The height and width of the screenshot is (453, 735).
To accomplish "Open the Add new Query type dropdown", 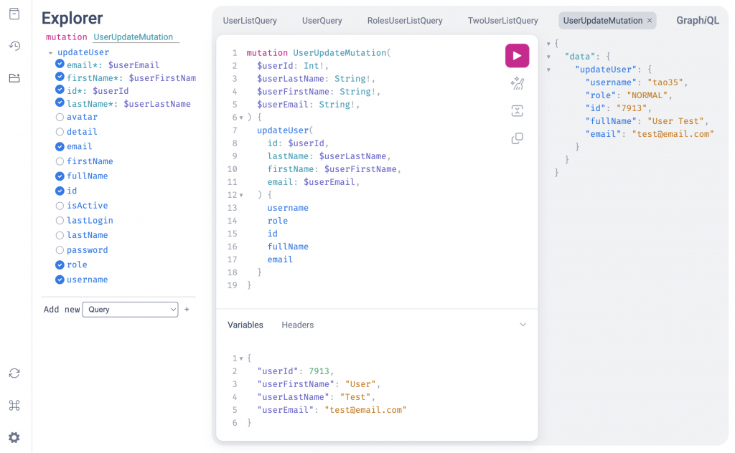I will click(x=131, y=310).
